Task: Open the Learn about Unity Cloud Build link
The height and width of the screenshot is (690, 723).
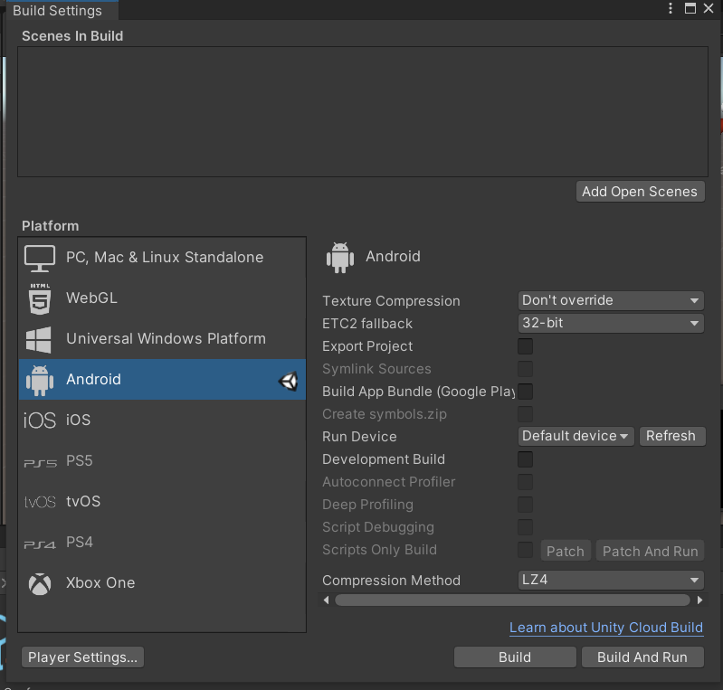Action: [x=606, y=628]
